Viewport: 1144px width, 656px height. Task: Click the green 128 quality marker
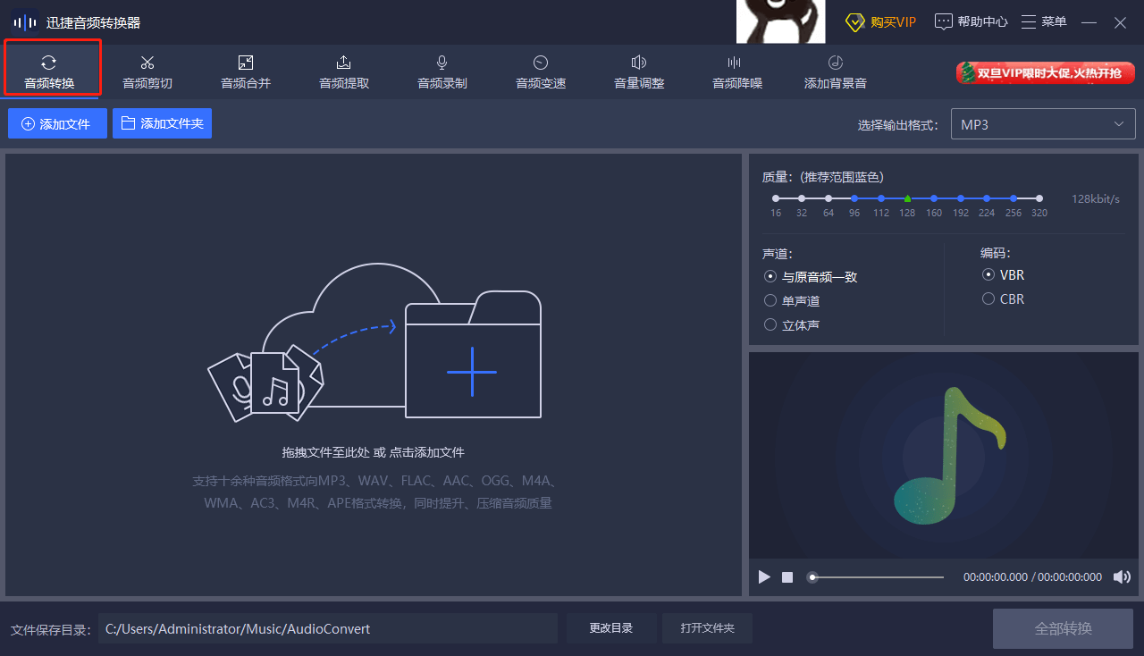tap(907, 198)
